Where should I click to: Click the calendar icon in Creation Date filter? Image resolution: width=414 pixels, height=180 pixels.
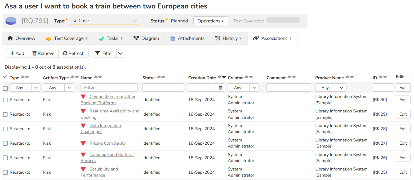coord(220,88)
